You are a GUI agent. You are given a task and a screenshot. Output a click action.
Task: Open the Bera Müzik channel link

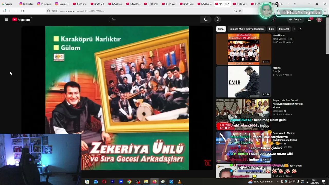click(278, 111)
